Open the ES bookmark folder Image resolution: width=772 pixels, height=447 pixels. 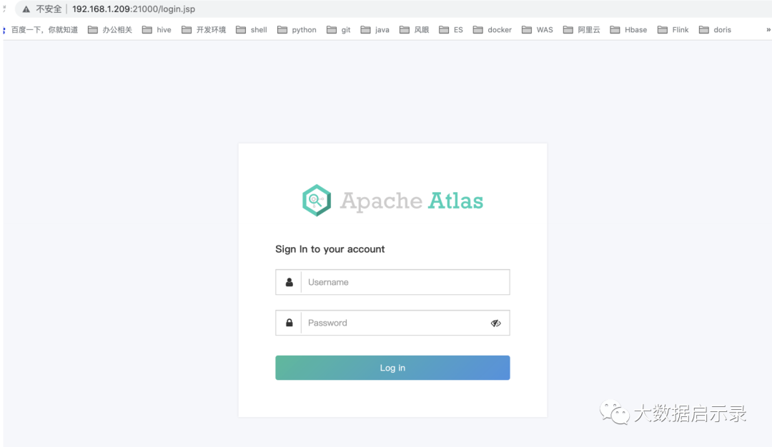pyautogui.click(x=450, y=30)
